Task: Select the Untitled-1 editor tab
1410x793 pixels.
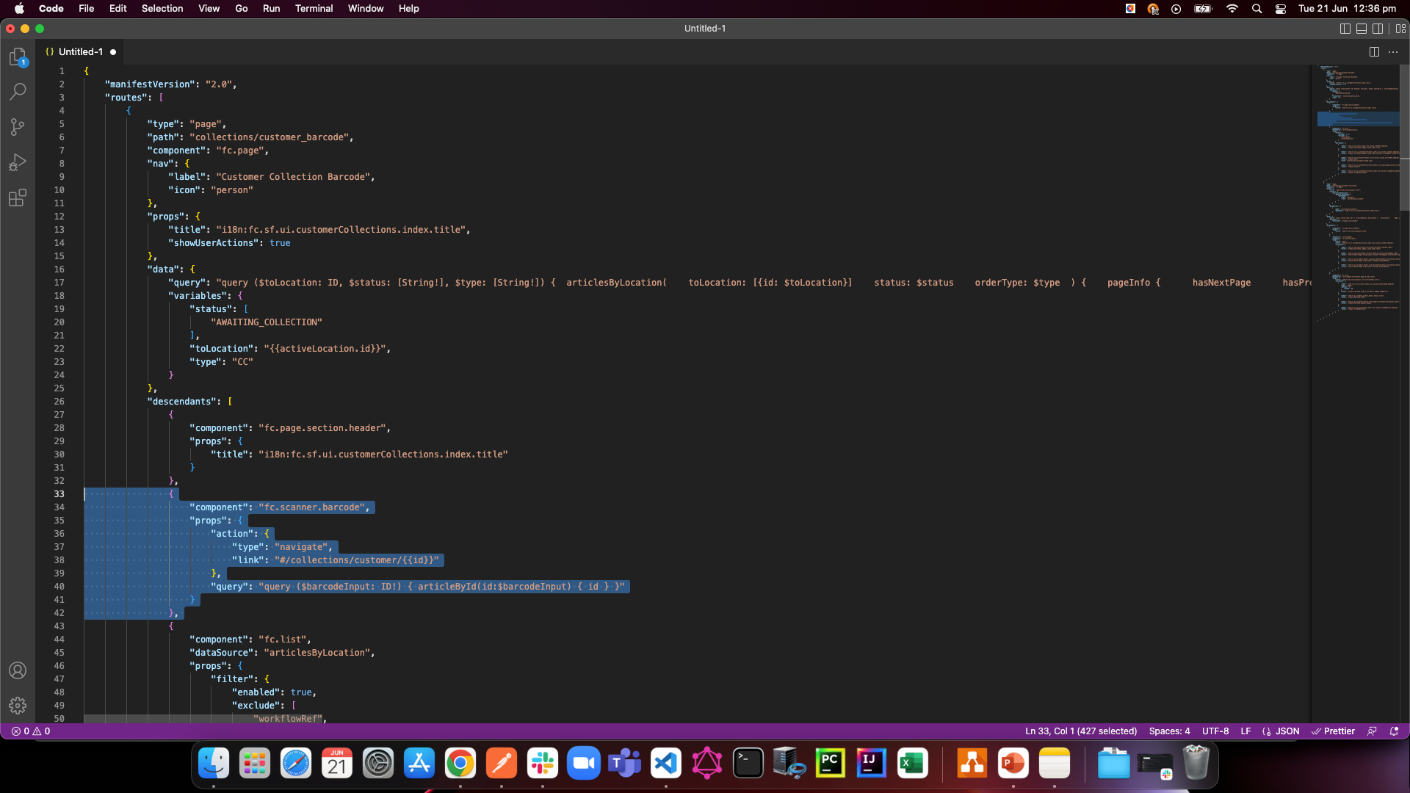Action: 81,52
